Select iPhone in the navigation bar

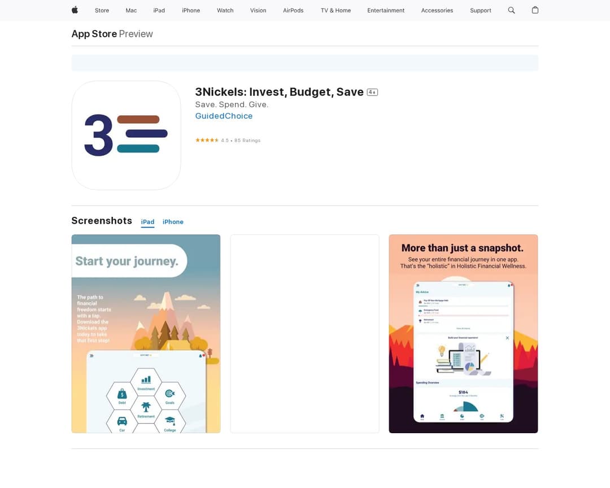(191, 10)
